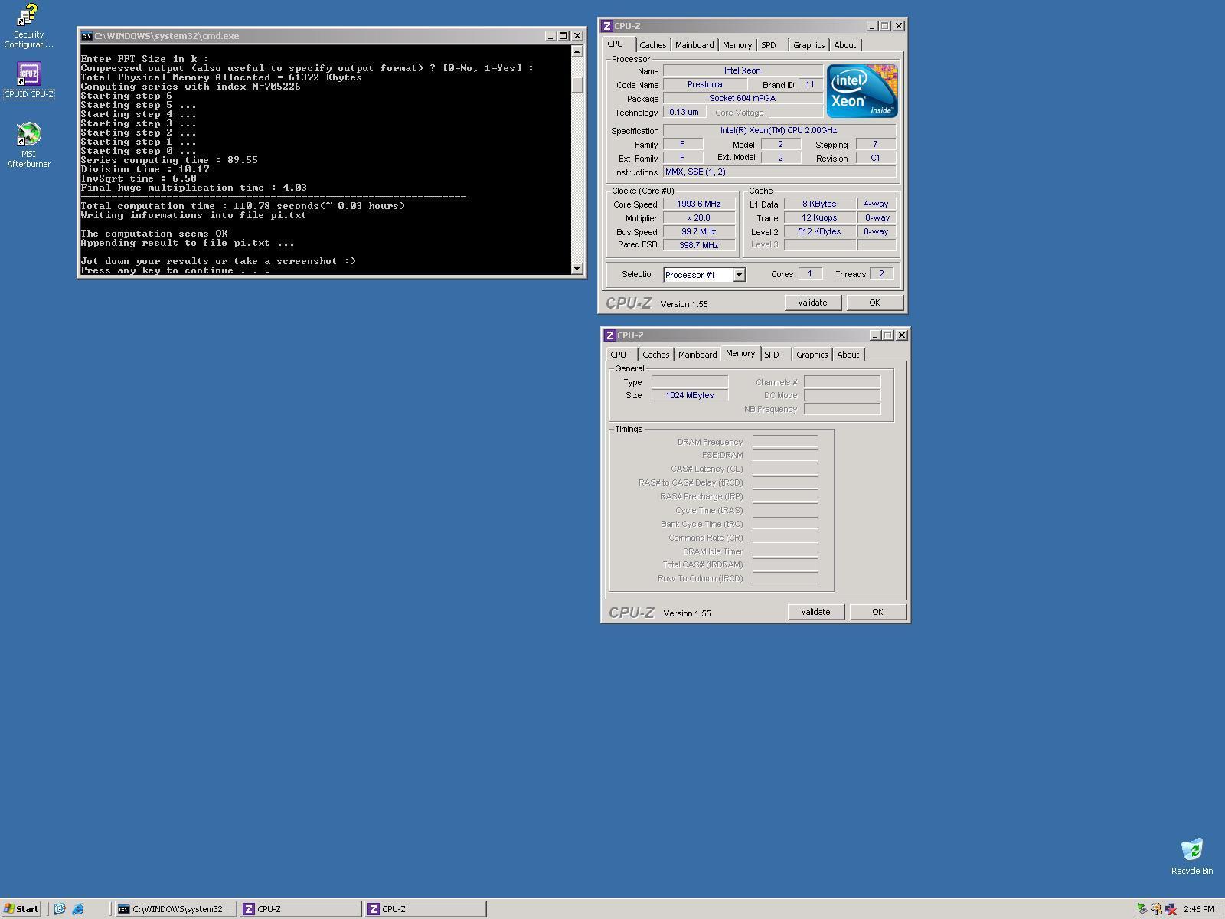Click Z icon of bottom CPU-Z window
Viewport: 1225px width, 919px height.
pos(610,335)
